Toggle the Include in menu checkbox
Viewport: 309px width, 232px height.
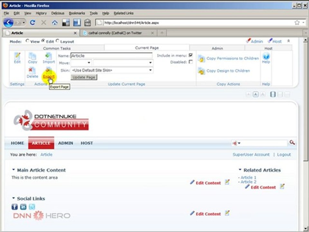[191, 55]
